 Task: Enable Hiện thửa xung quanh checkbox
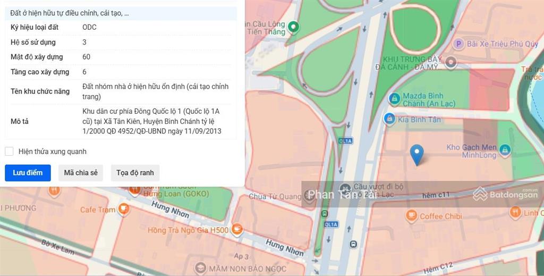9,152
